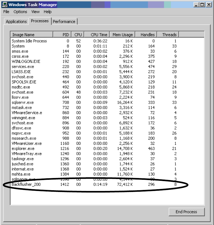Viewport: 214px width, 225px height.
Task: Sort by CPU column header
Action: pyautogui.click(x=78, y=35)
